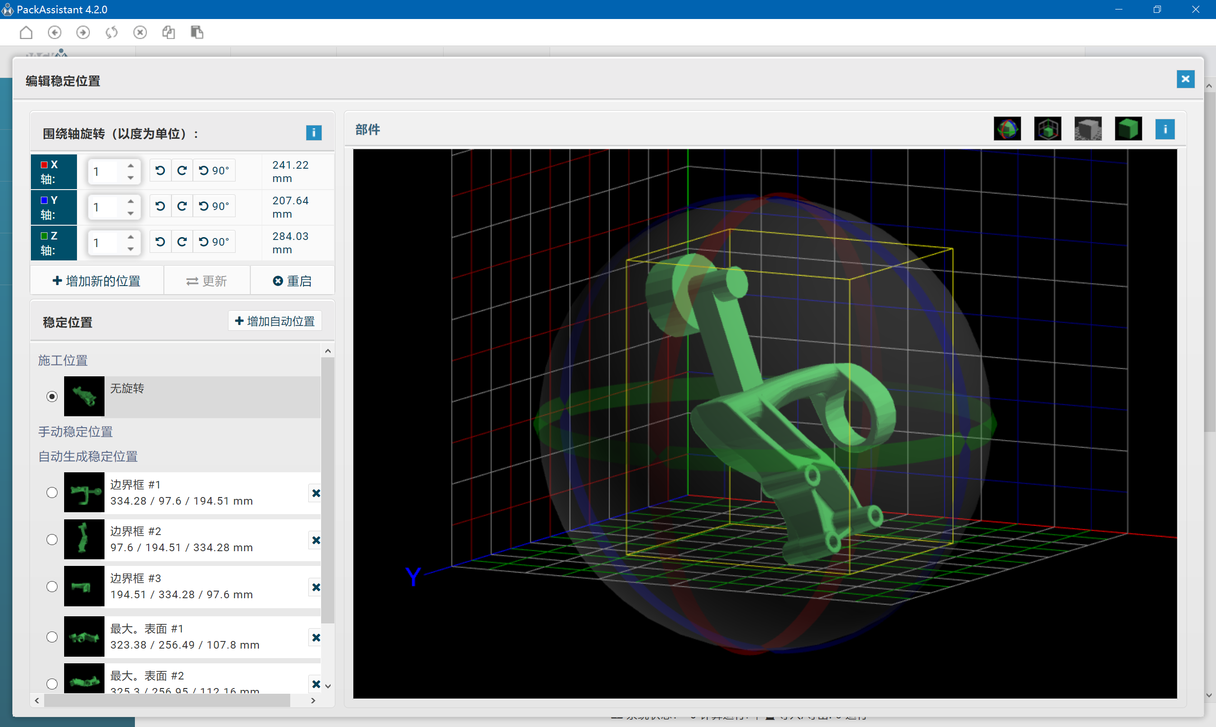
Task: Click horizontal scrollbar left arrow in positions list
Action: click(37, 701)
